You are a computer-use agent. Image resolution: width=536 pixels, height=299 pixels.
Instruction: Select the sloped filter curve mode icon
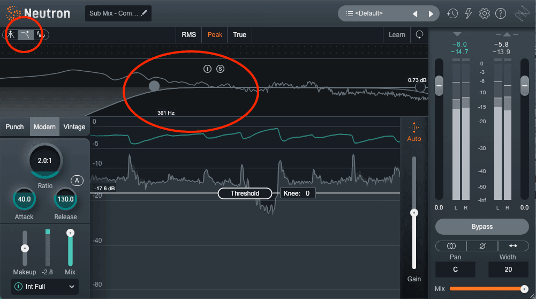point(26,34)
